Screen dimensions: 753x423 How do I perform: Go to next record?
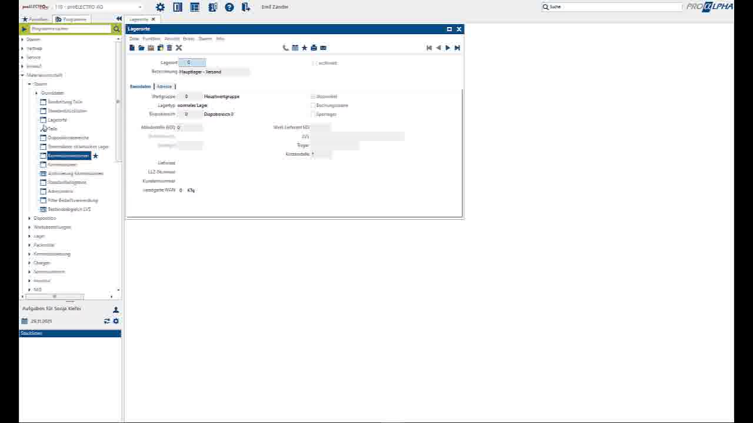[448, 48]
